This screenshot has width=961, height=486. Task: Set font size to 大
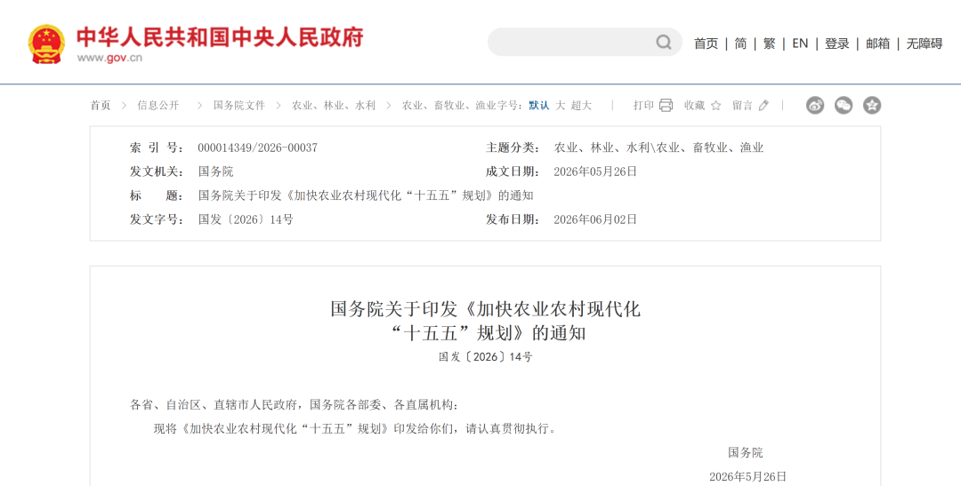pos(561,105)
